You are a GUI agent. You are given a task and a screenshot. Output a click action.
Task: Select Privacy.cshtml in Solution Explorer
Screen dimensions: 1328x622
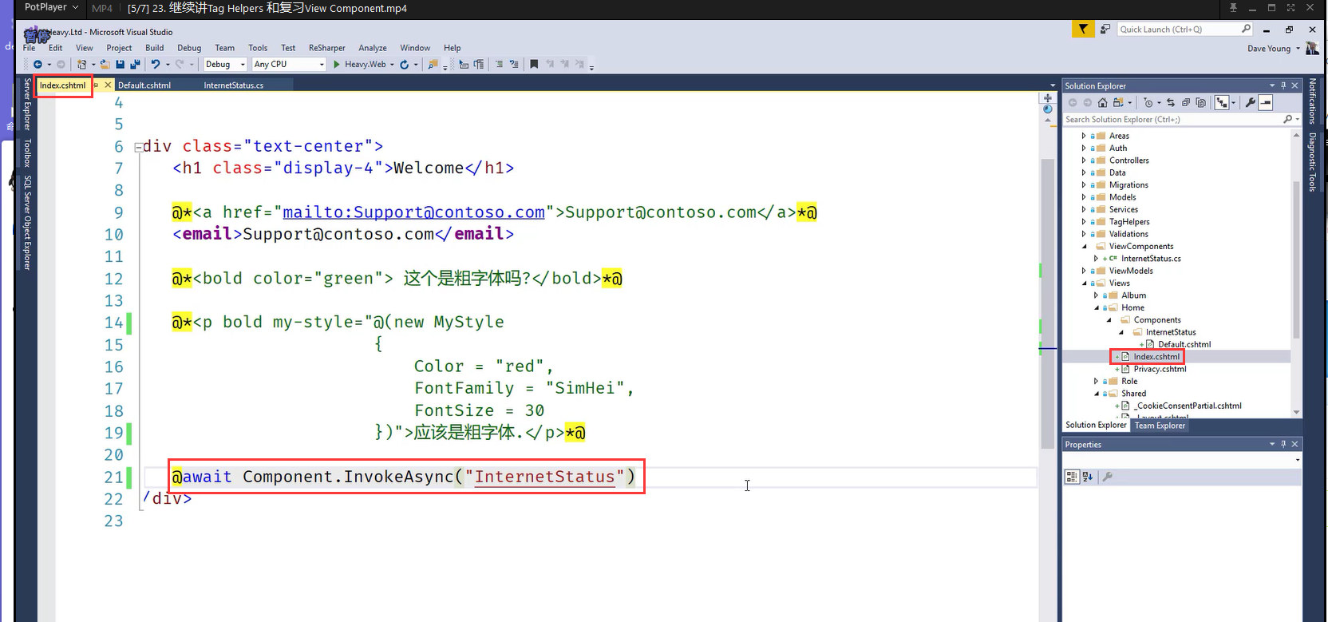click(x=1160, y=369)
